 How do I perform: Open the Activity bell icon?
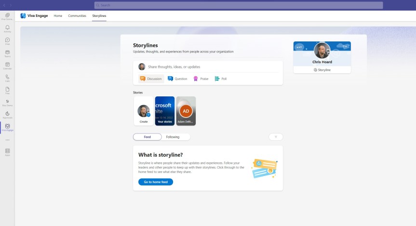pyautogui.click(x=7, y=27)
